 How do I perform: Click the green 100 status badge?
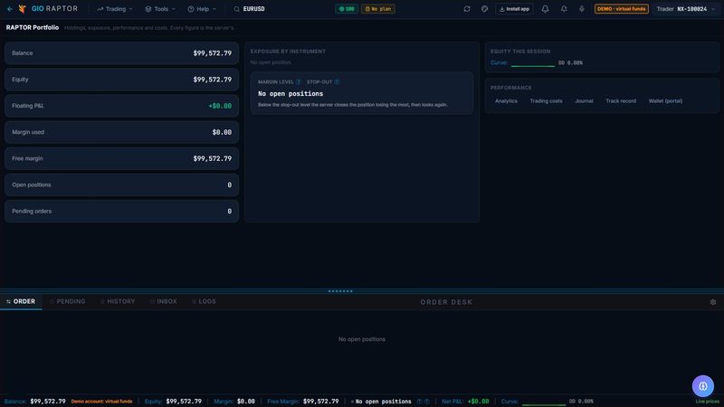347,9
